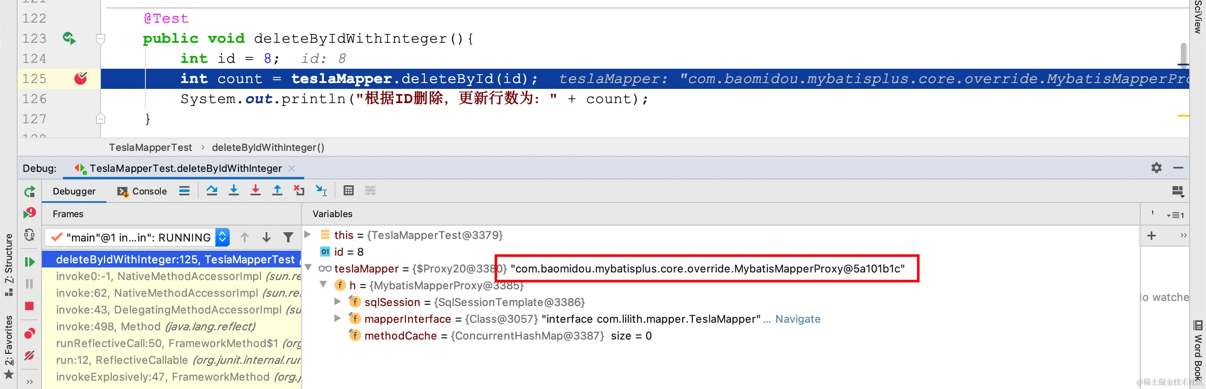Screen dimensions: 1206x389
Task: Click the restore layout icon in the toolbar
Action: (x=1178, y=191)
